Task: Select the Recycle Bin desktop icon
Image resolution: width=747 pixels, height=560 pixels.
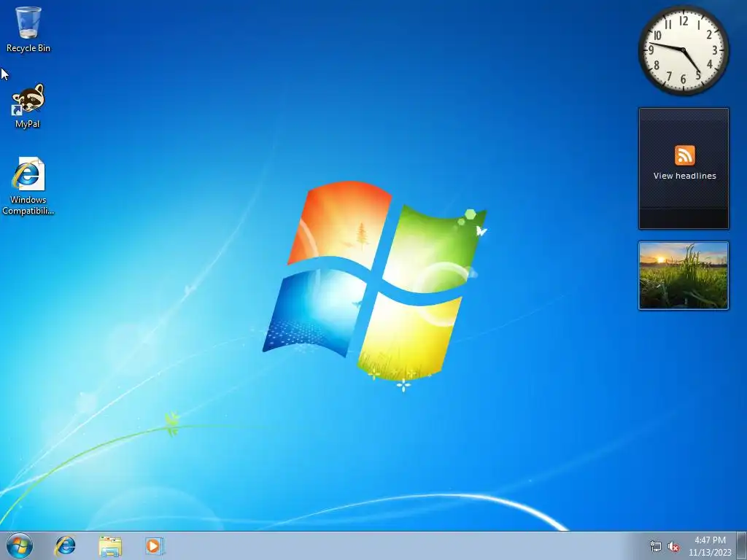Action: pos(28,29)
